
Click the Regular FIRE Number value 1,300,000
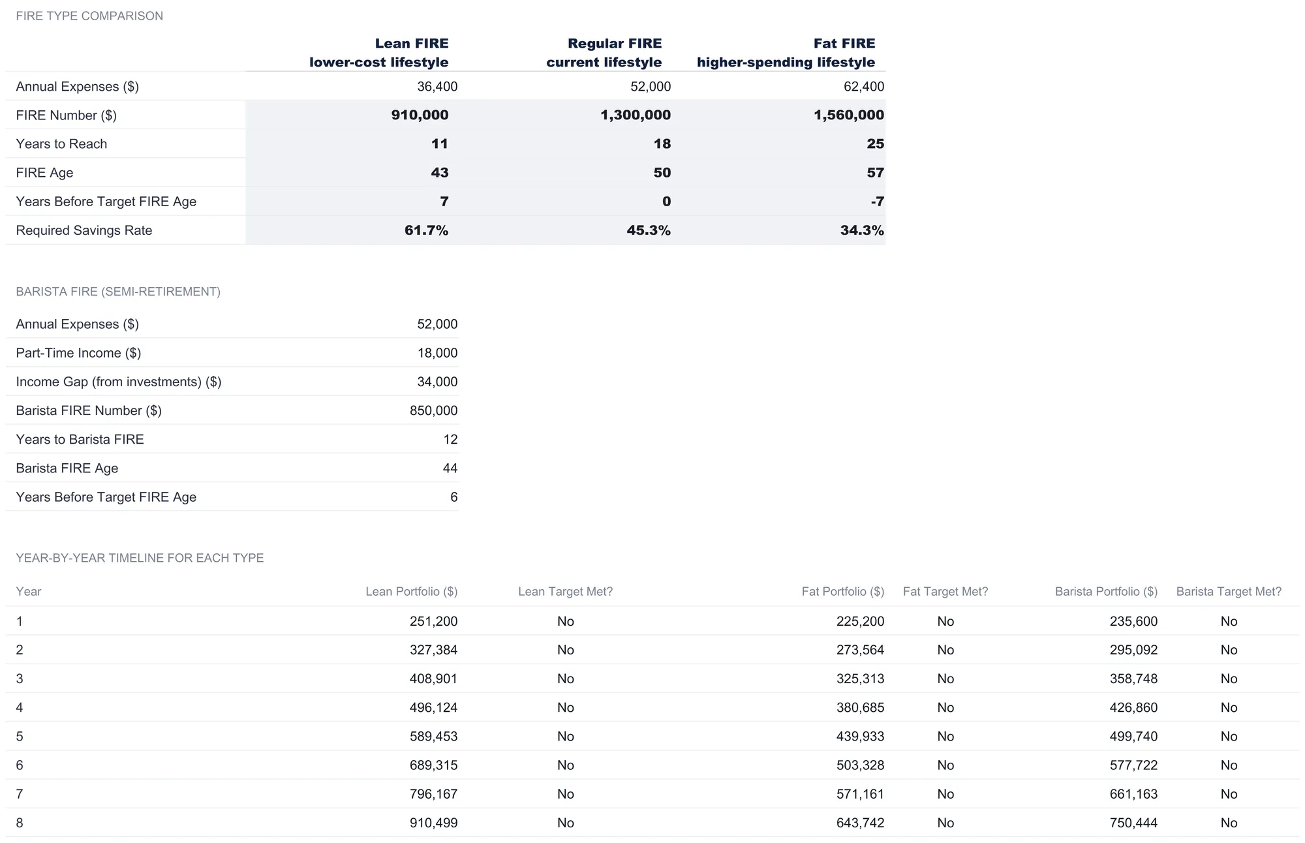(636, 115)
